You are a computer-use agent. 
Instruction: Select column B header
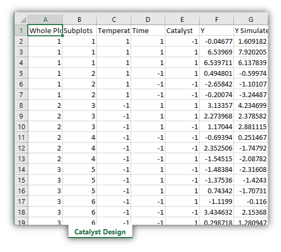80,19
